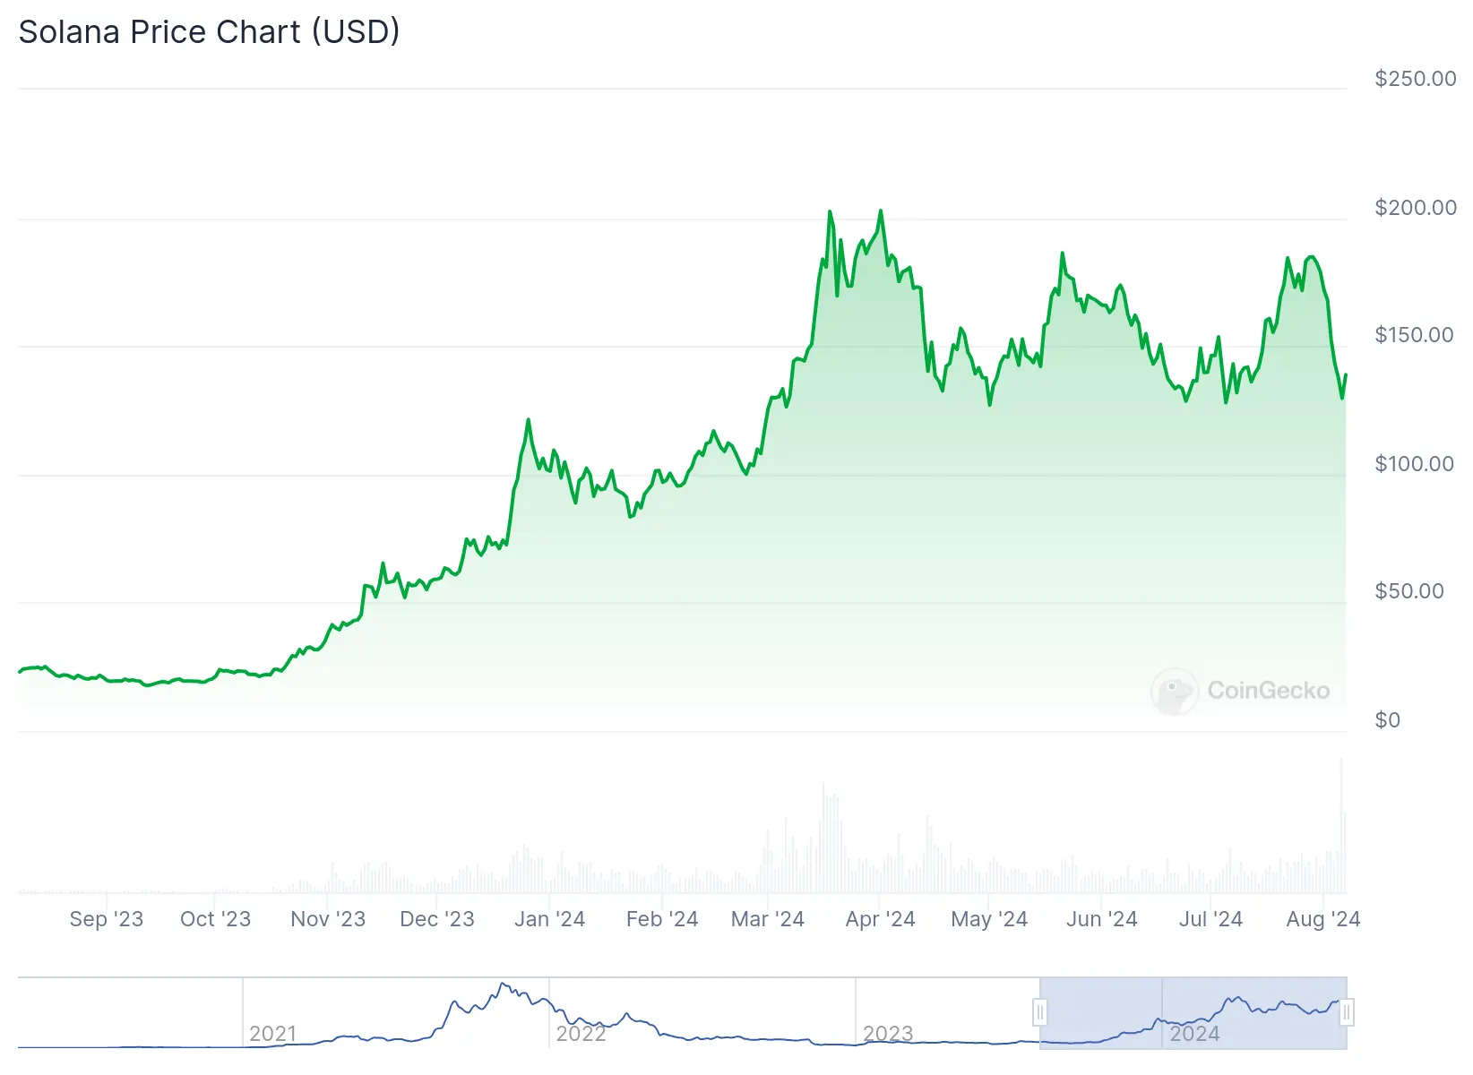Screen dimensions: 1473x1075
Task: Click the $100.00 price axis label
Action: (x=1414, y=464)
